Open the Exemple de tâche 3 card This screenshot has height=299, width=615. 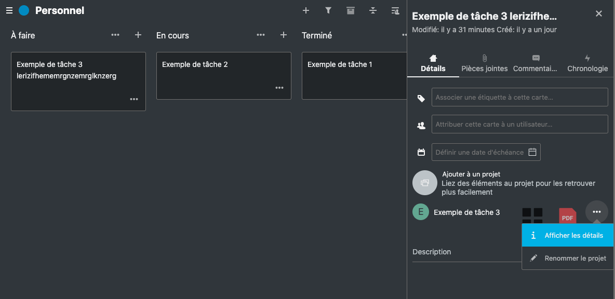78,81
